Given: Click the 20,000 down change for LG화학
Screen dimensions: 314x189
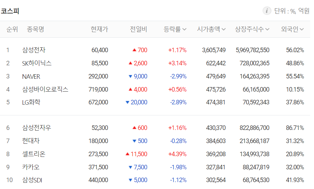Looking at the screenshot, I should [x=136, y=102].
